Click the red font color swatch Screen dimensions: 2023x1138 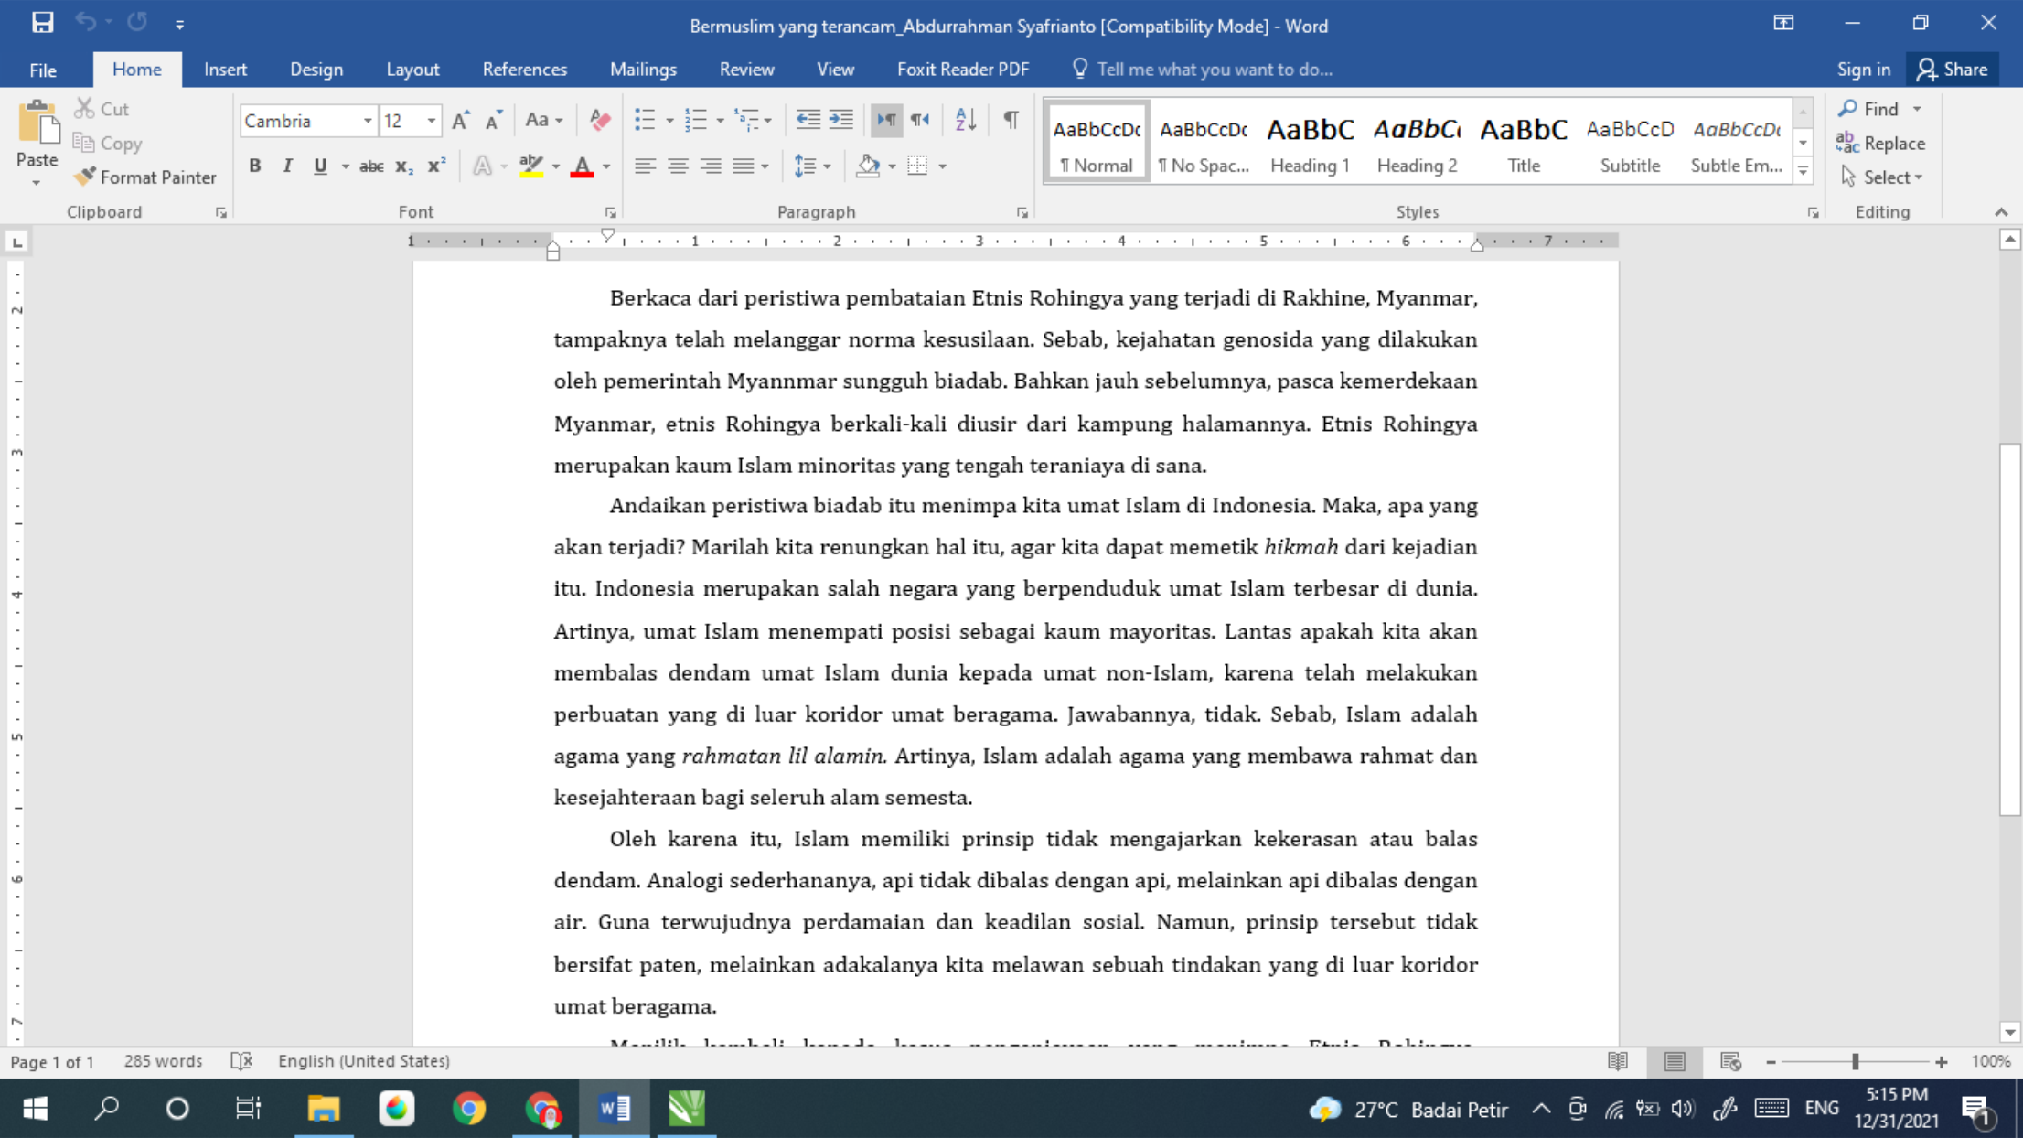point(582,166)
